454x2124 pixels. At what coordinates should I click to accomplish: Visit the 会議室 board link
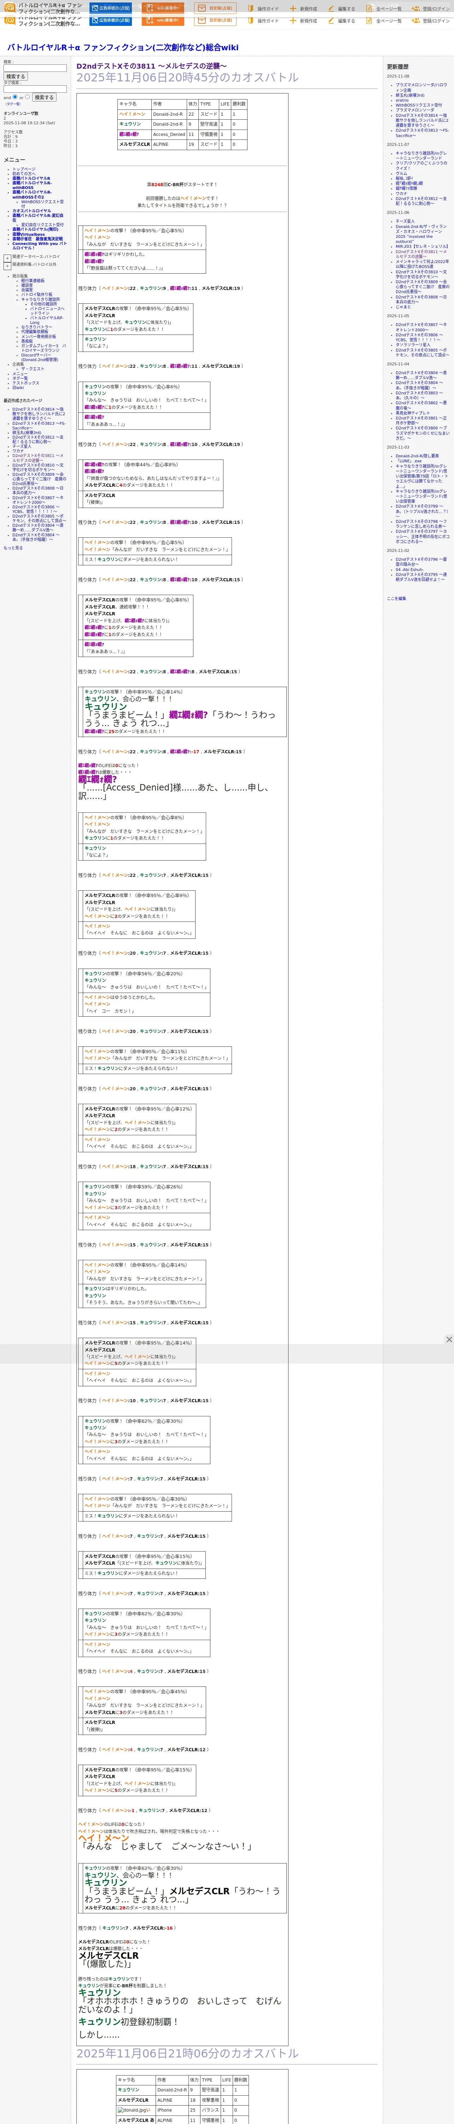coord(27,290)
